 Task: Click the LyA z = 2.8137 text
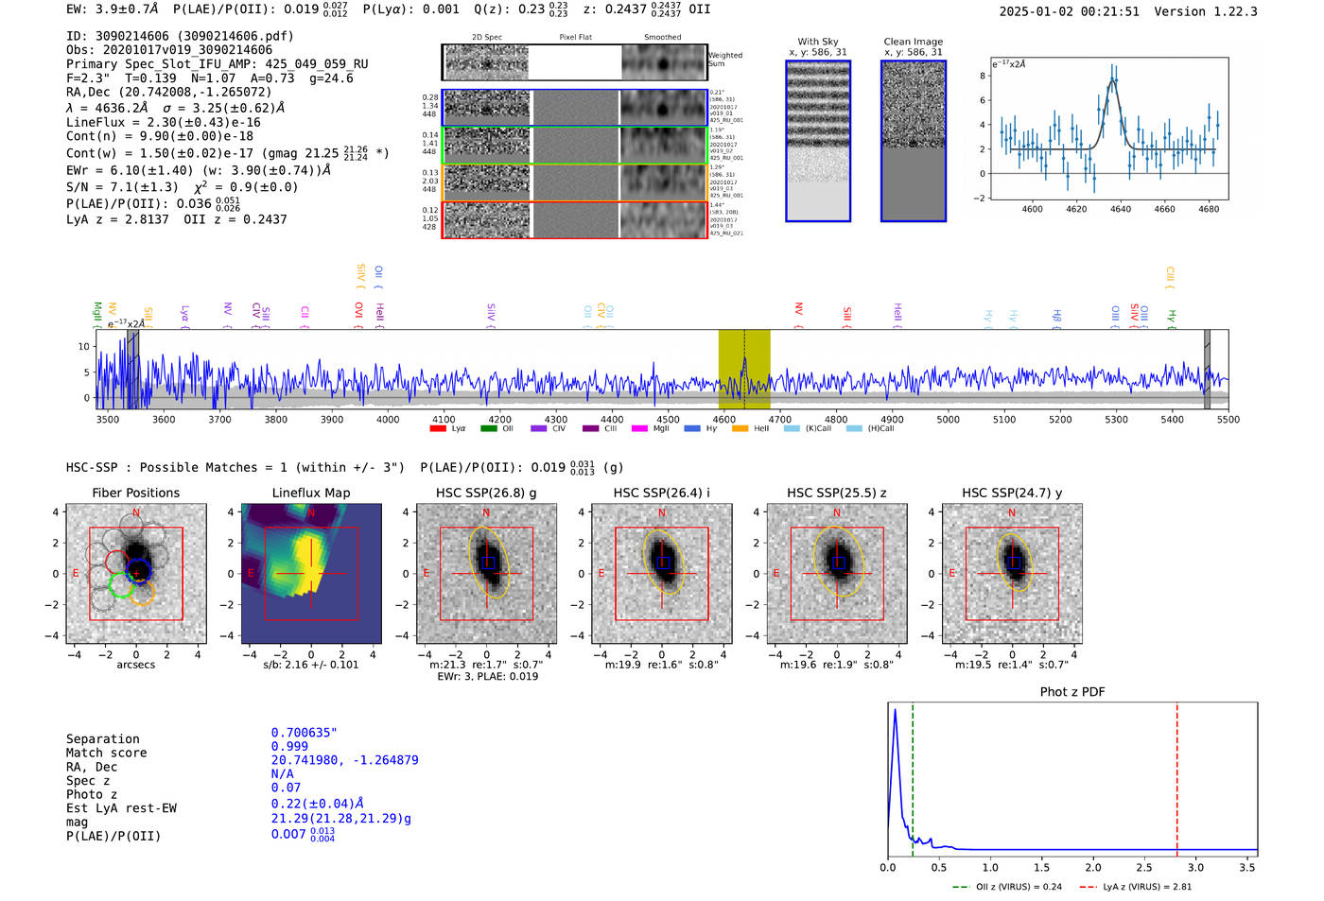tap(117, 219)
